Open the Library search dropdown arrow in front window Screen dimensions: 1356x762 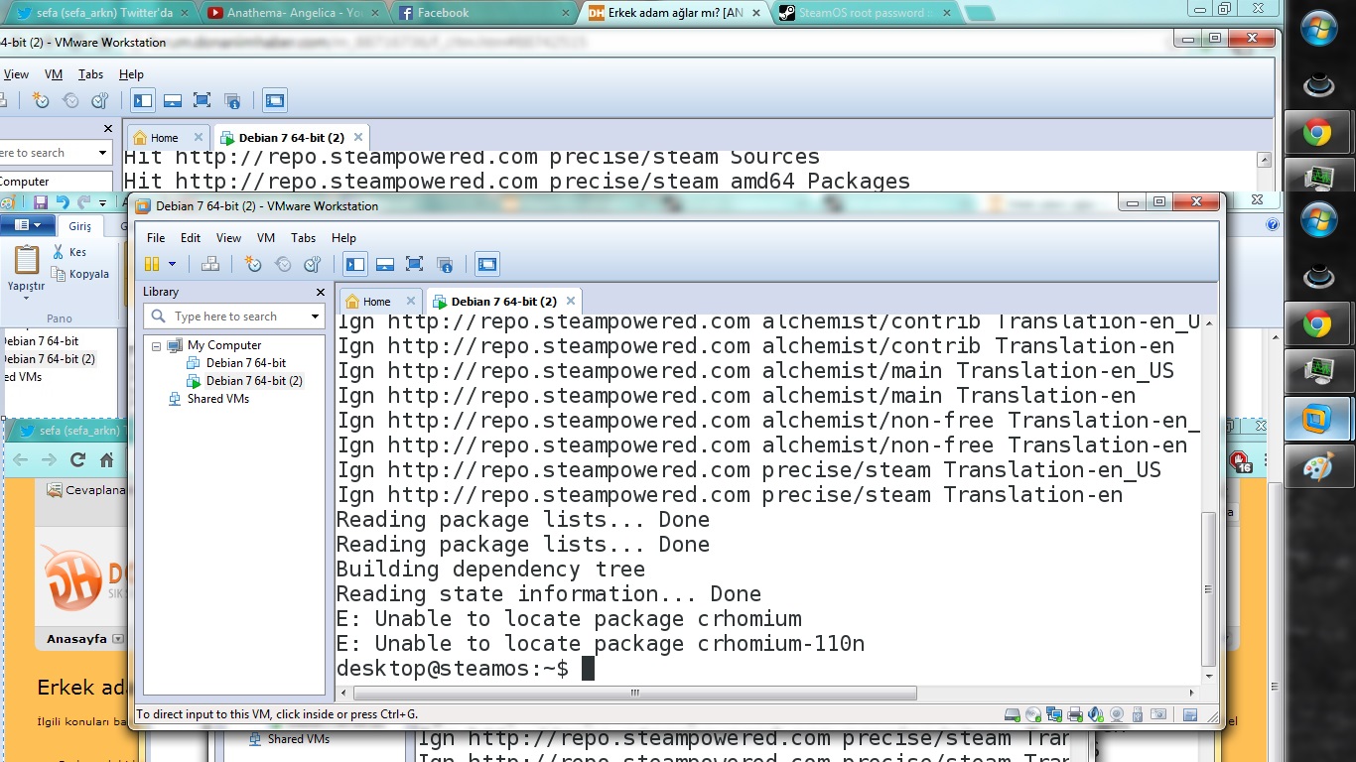[x=316, y=317]
